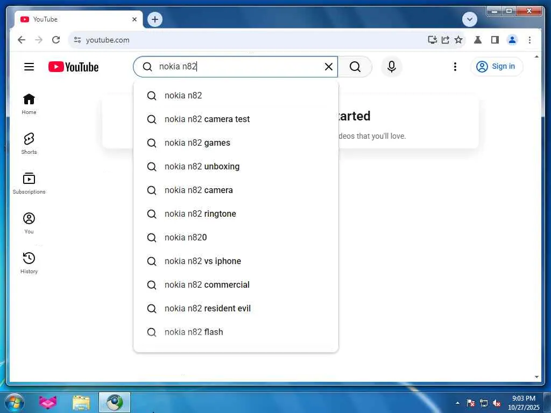551x413 pixels.
Task: Select the 'nokia n82 flash' suggestion
Action: click(x=236, y=332)
